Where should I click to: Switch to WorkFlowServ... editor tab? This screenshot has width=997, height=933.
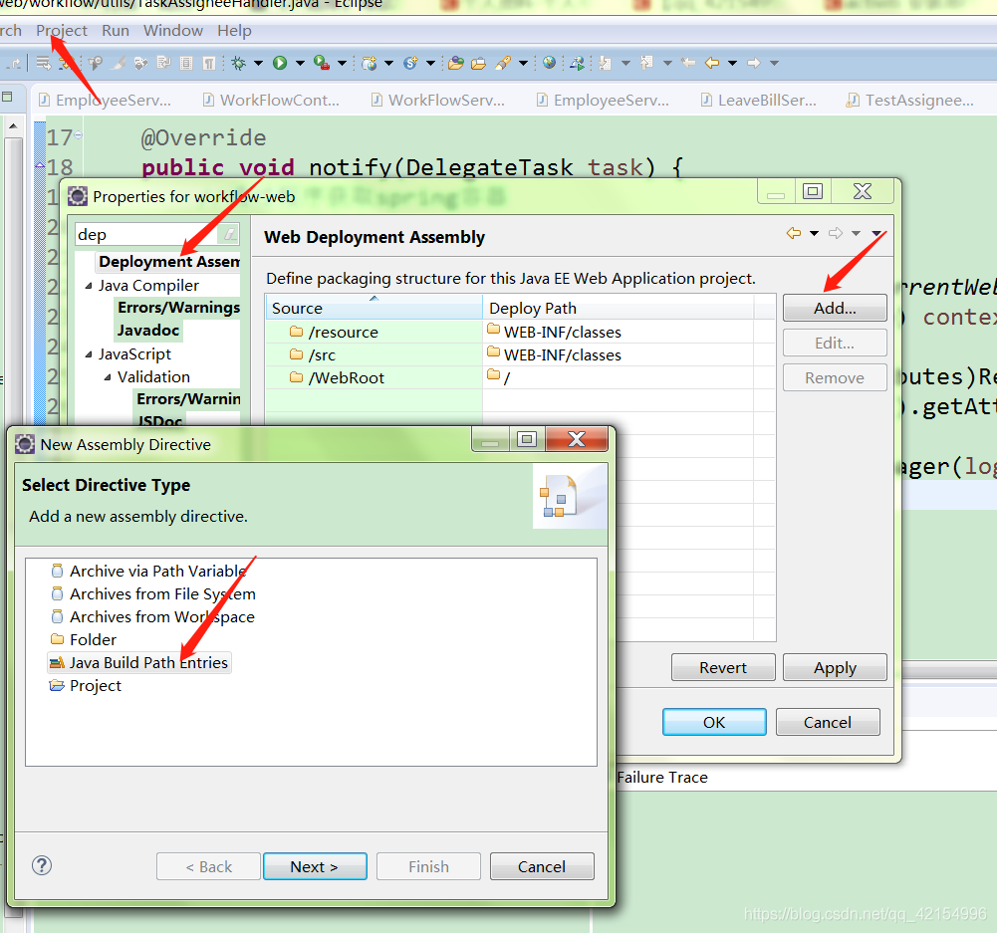click(x=438, y=100)
